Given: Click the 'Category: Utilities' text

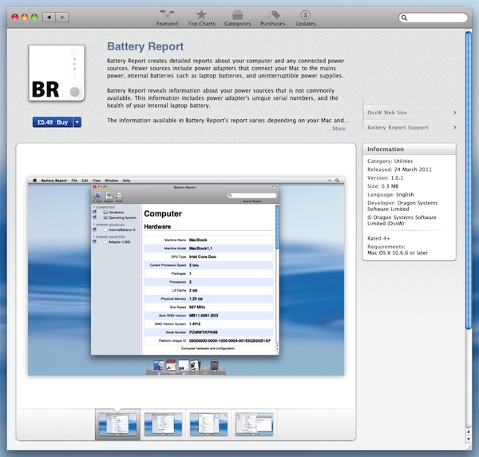Looking at the screenshot, I should [x=390, y=161].
